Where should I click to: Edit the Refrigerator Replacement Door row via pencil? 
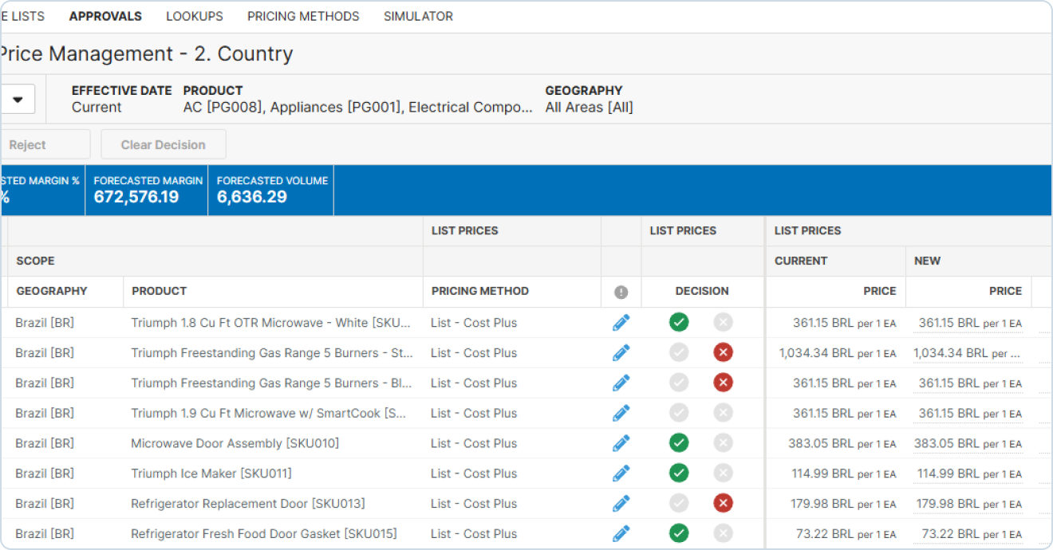[621, 504]
